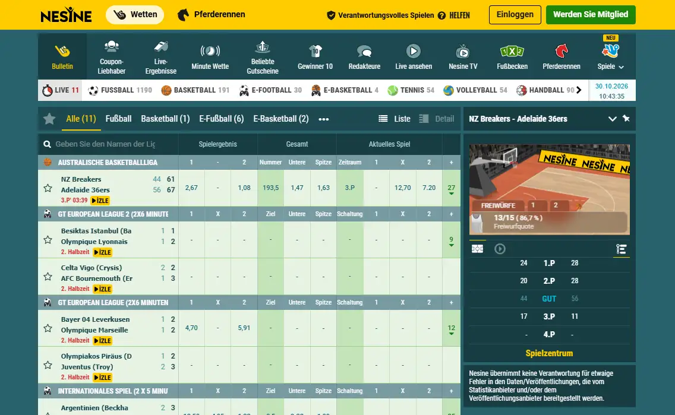Expand 27 more bets for NZ Breakers

(451, 188)
